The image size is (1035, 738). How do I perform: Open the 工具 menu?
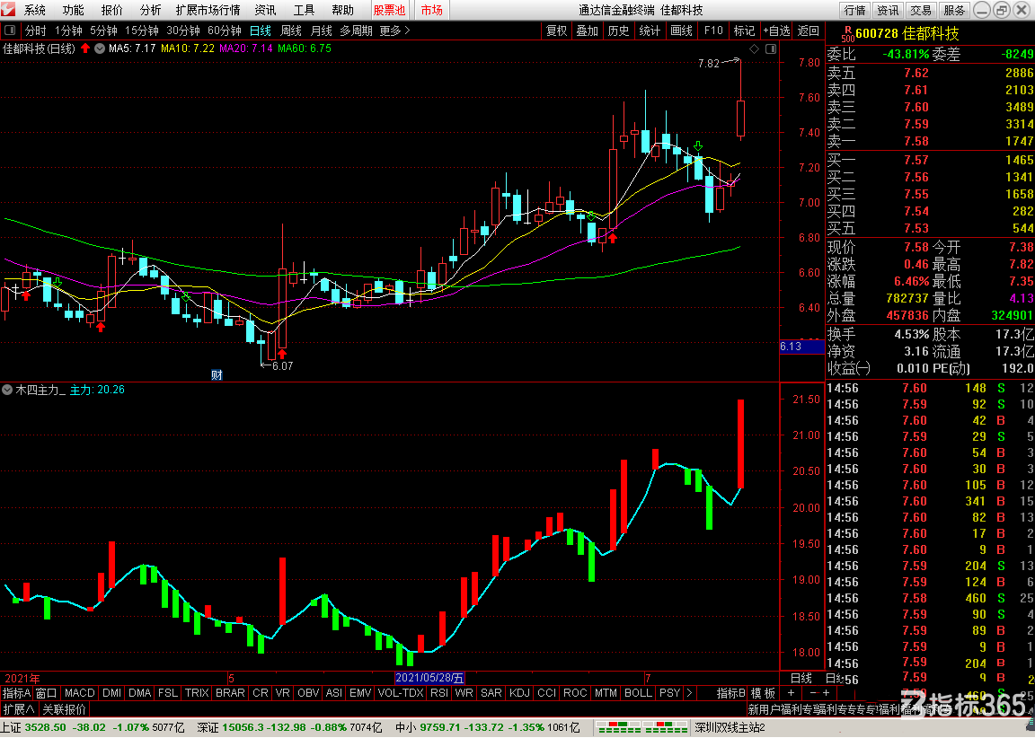coord(304,10)
